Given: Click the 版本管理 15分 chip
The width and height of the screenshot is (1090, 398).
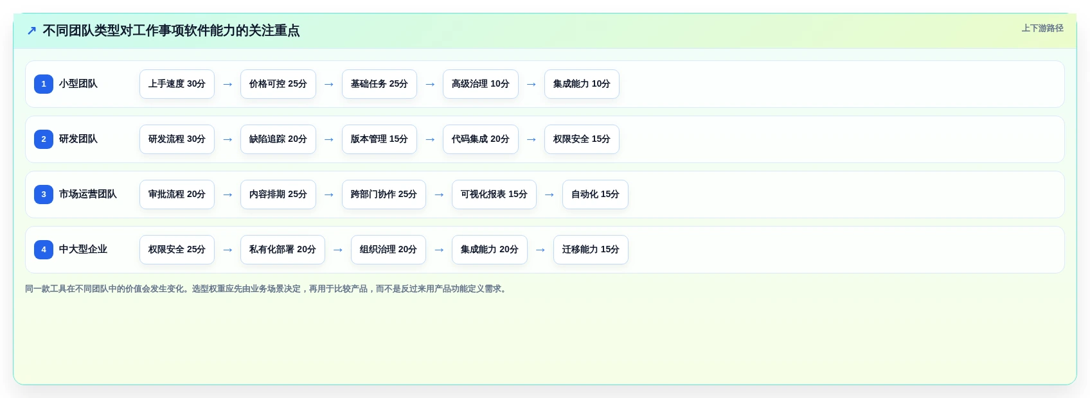Looking at the screenshot, I should [x=379, y=139].
